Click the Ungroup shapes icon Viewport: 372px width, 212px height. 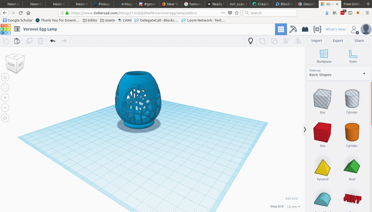pos(274,41)
